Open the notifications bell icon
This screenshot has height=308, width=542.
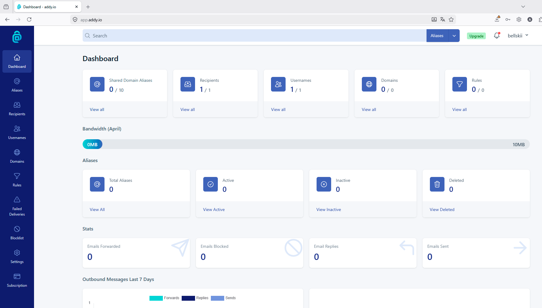pos(497,36)
